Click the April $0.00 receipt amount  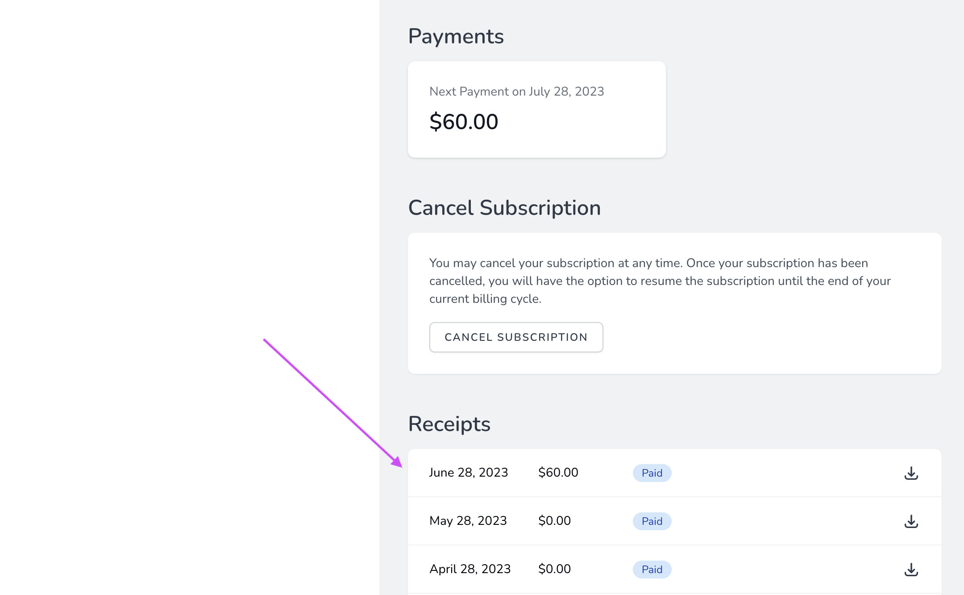554,569
